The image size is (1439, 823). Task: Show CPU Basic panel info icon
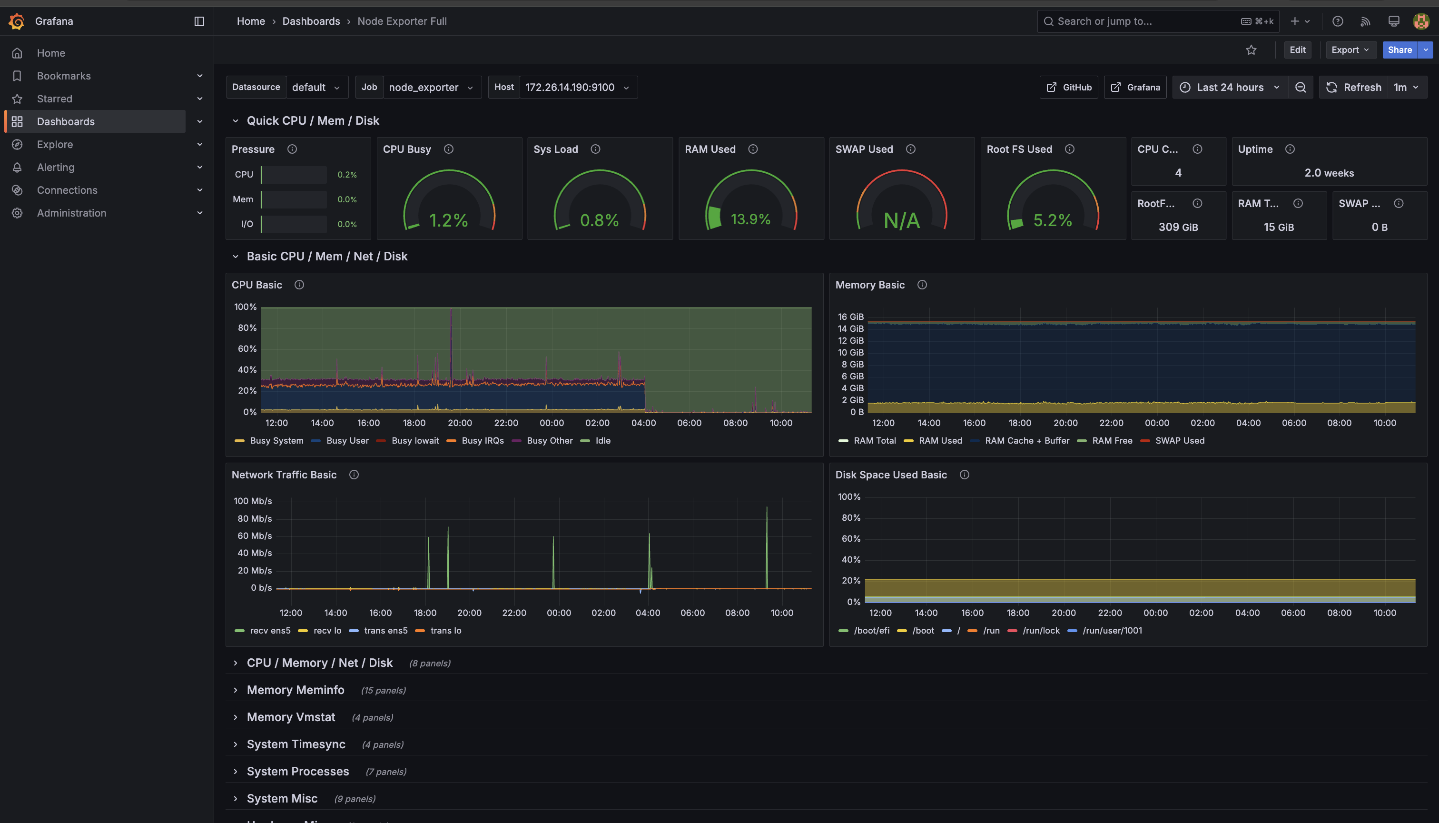[x=299, y=285]
